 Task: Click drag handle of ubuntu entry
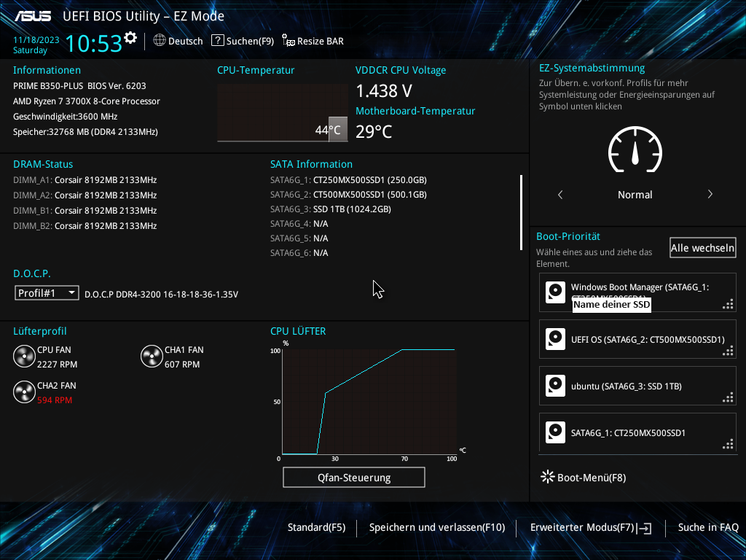point(728,398)
